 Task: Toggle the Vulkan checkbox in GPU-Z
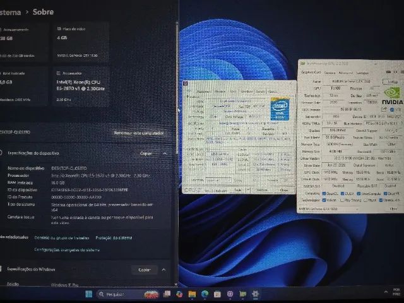[324, 200]
